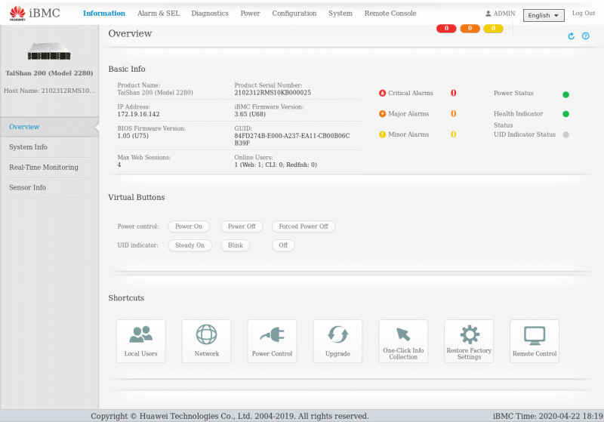Click BIOS firmware version 1.05 (U75)

coord(133,136)
